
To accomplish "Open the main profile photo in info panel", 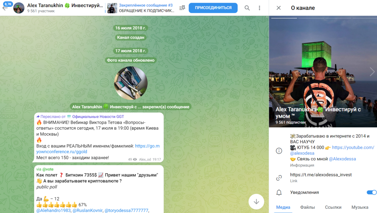I will click(x=323, y=71).
